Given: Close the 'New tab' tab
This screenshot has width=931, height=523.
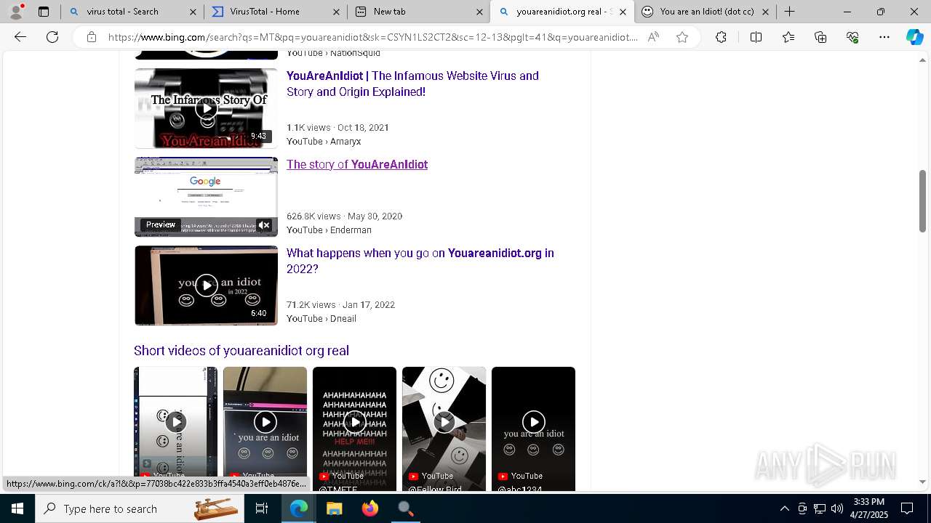Looking at the screenshot, I should point(479,12).
